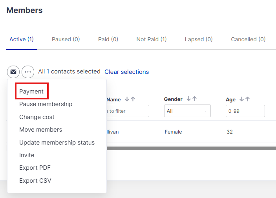Click Export CSV in the menu
The width and height of the screenshot is (276, 198).
point(35,181)
